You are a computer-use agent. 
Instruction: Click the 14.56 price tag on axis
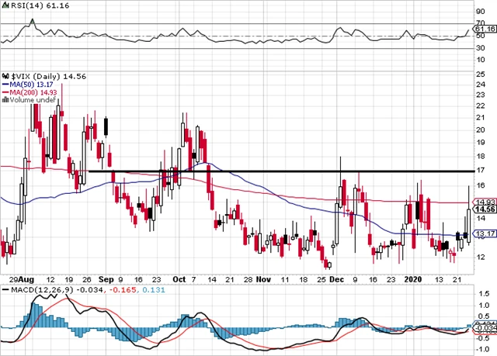tap(485, 209)
